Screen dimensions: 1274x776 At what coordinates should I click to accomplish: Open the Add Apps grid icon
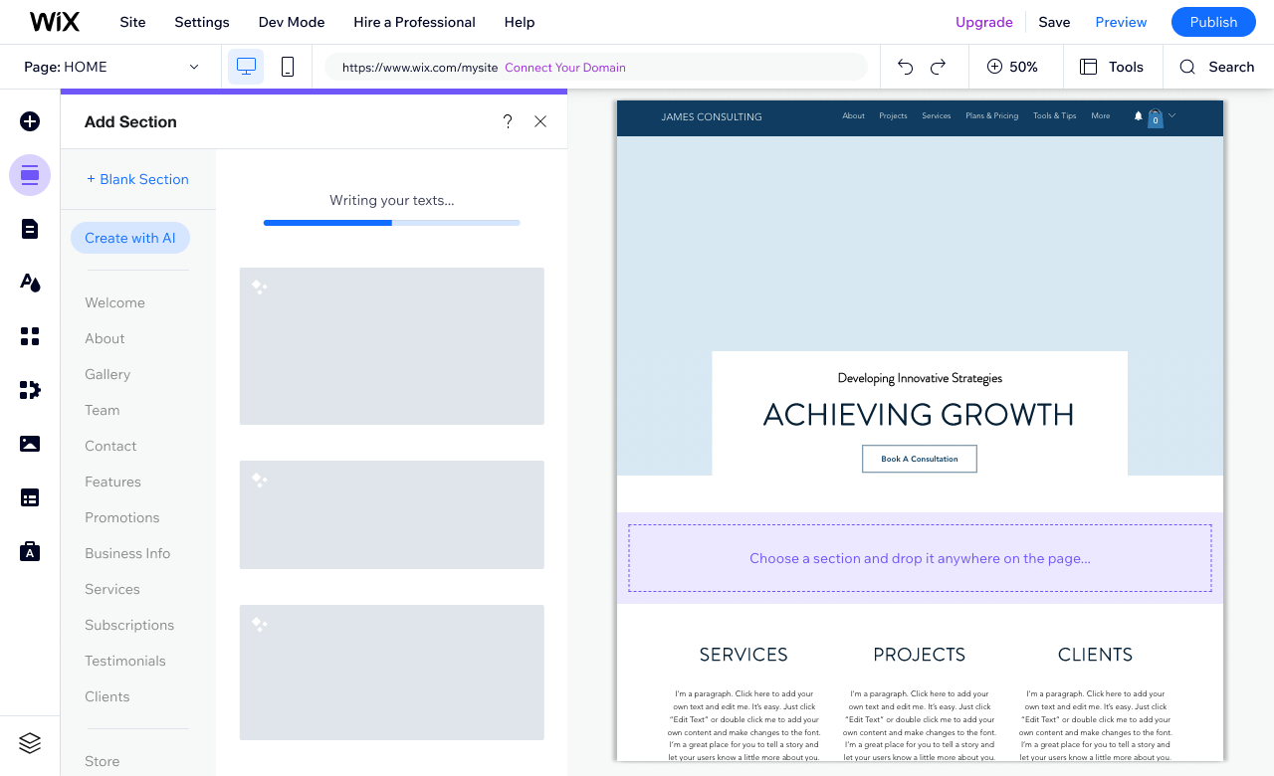click(x=30, y=336)
